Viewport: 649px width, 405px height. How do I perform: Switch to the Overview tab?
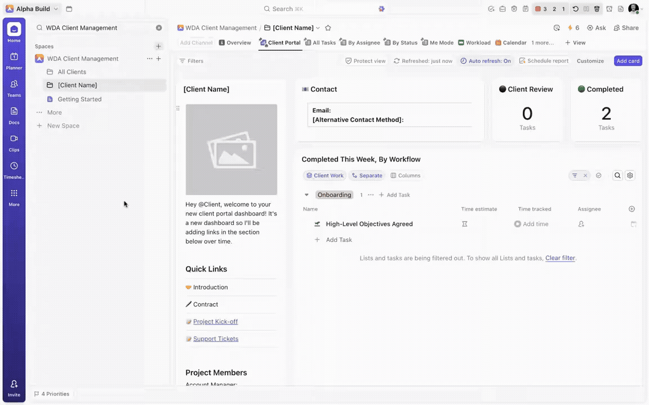239,42
